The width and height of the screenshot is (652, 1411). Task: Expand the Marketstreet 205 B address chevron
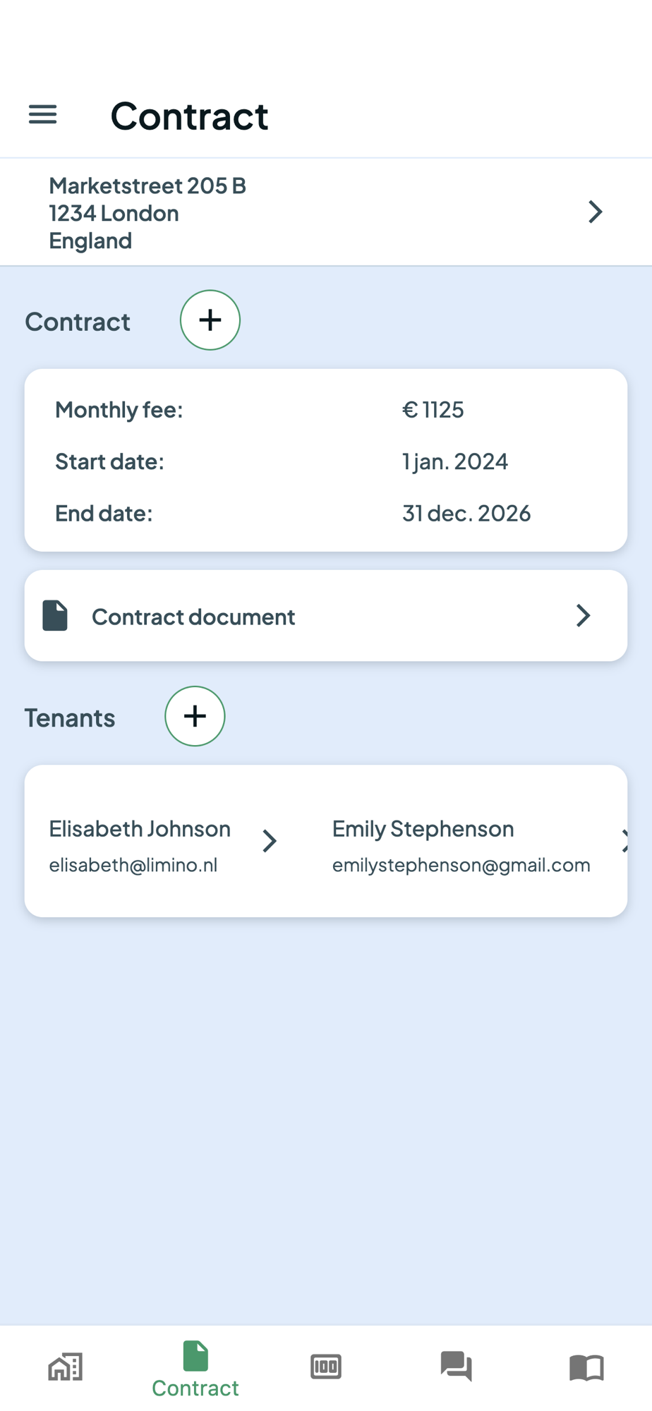tap(596, 212)
